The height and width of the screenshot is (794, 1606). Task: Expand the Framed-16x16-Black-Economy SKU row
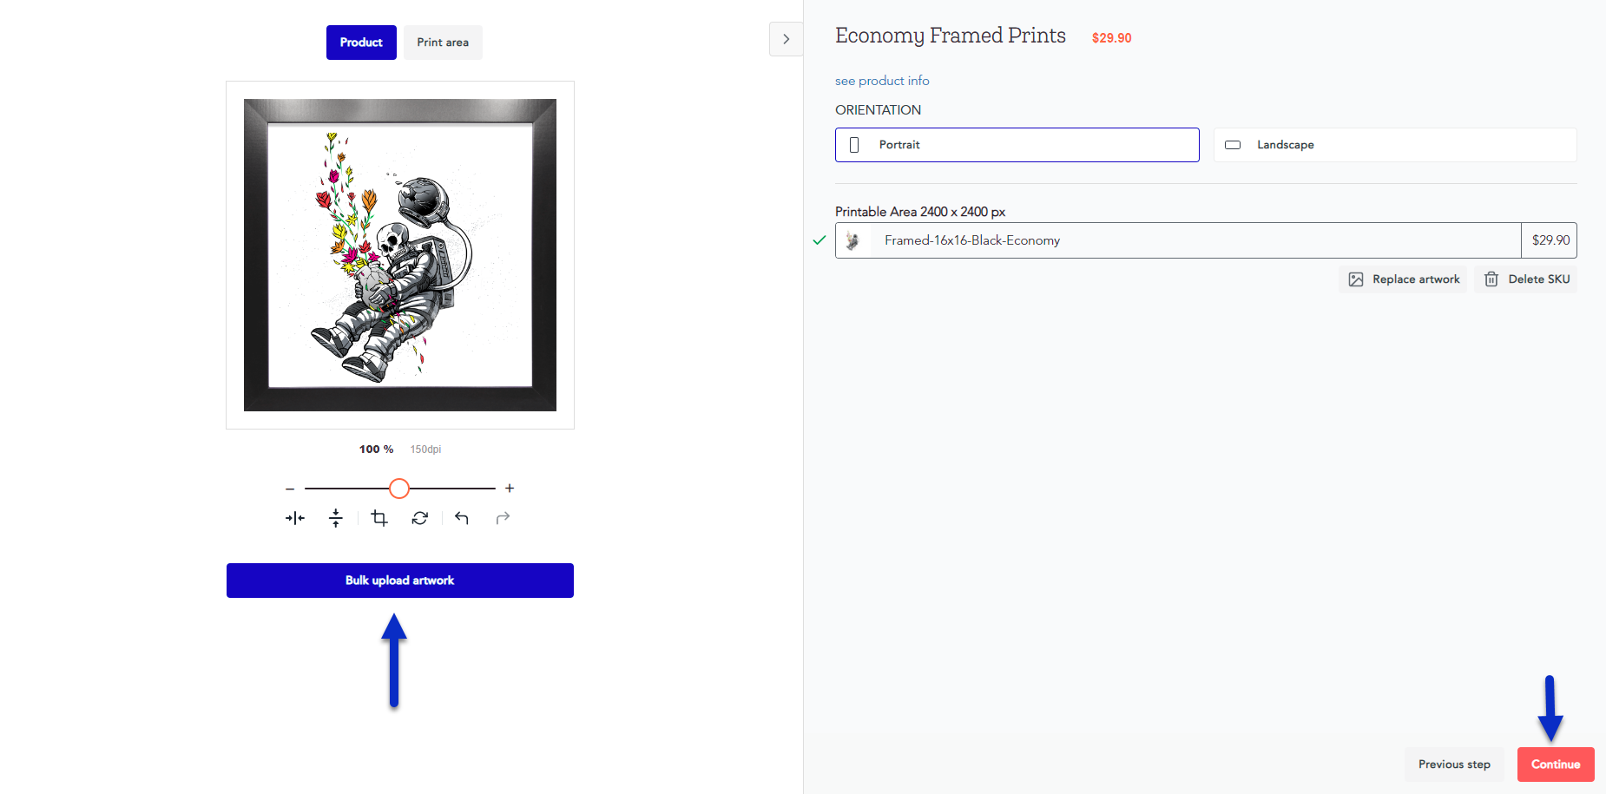pyautogui.click(x=1177, y=240)
